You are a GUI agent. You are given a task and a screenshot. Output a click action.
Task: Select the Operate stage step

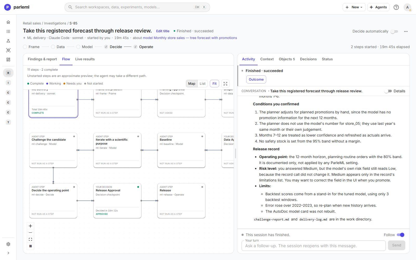coord(143,47)
